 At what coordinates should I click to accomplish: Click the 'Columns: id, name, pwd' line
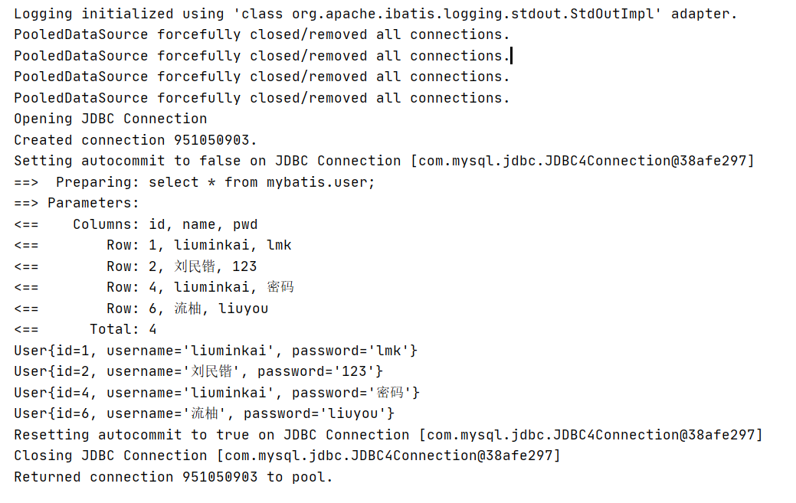point(136,224)
